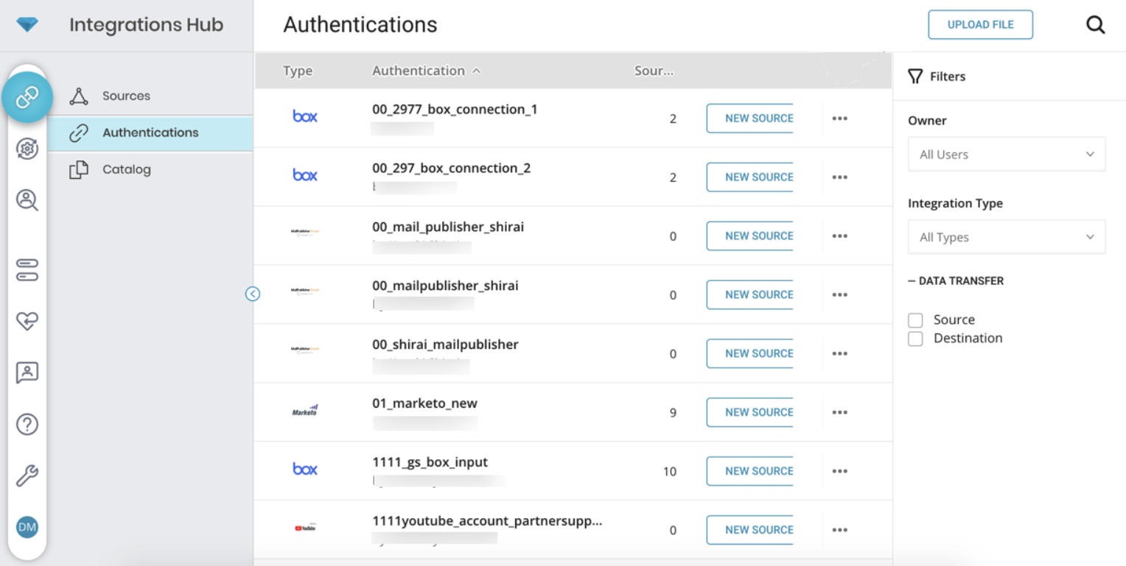Viewport: 1126px width, 566px height.
Task: Click the user search icon in sidebar
Action: [27, 200]
